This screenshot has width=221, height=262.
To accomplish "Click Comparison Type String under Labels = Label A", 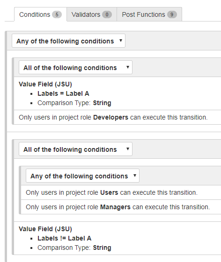I will 74,103.
